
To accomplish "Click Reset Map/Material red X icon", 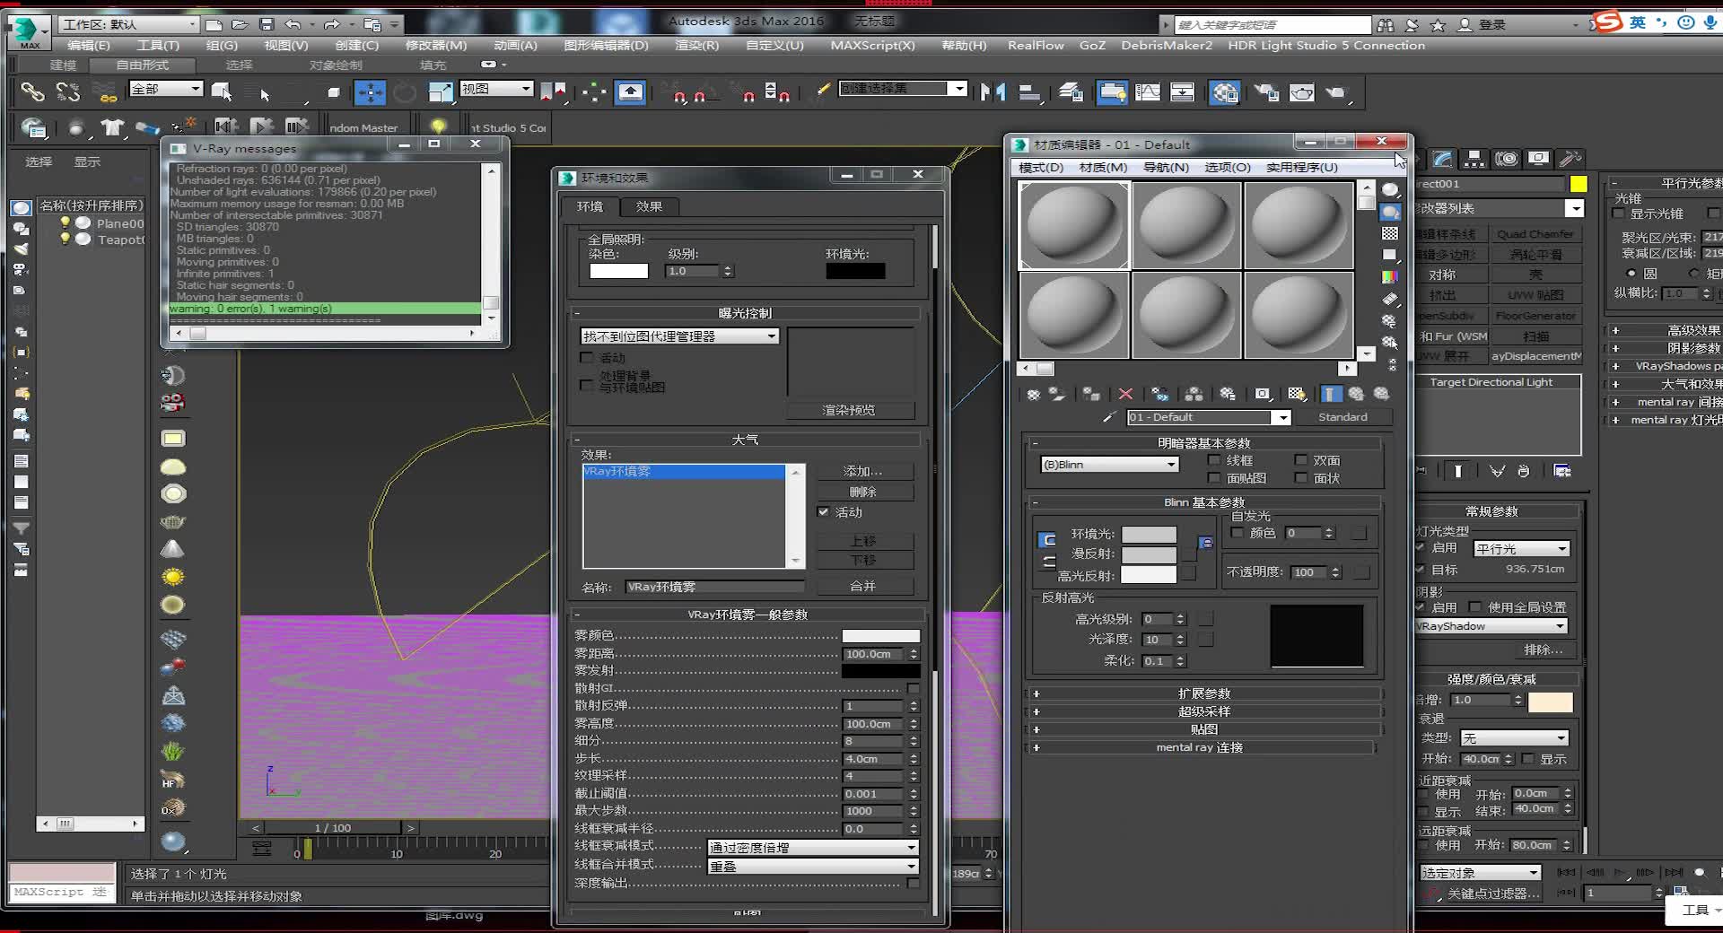I will click(x=1125, y=394).
